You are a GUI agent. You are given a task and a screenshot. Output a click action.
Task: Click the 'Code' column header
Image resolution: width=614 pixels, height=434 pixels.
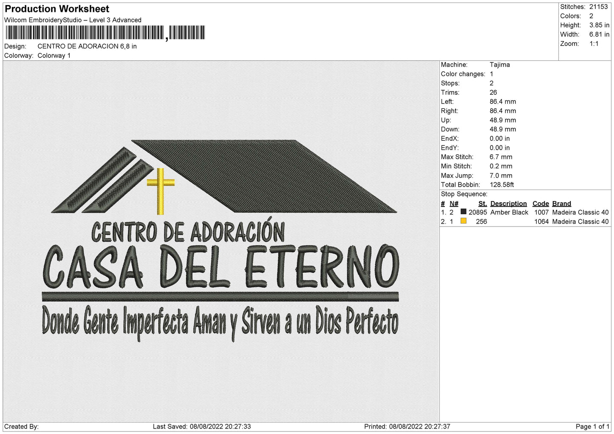[540, 204]
